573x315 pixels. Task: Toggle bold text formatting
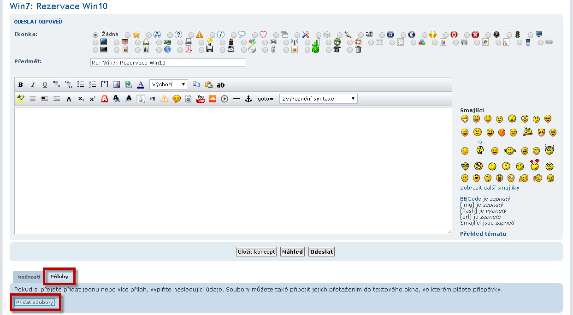[21, 85]
